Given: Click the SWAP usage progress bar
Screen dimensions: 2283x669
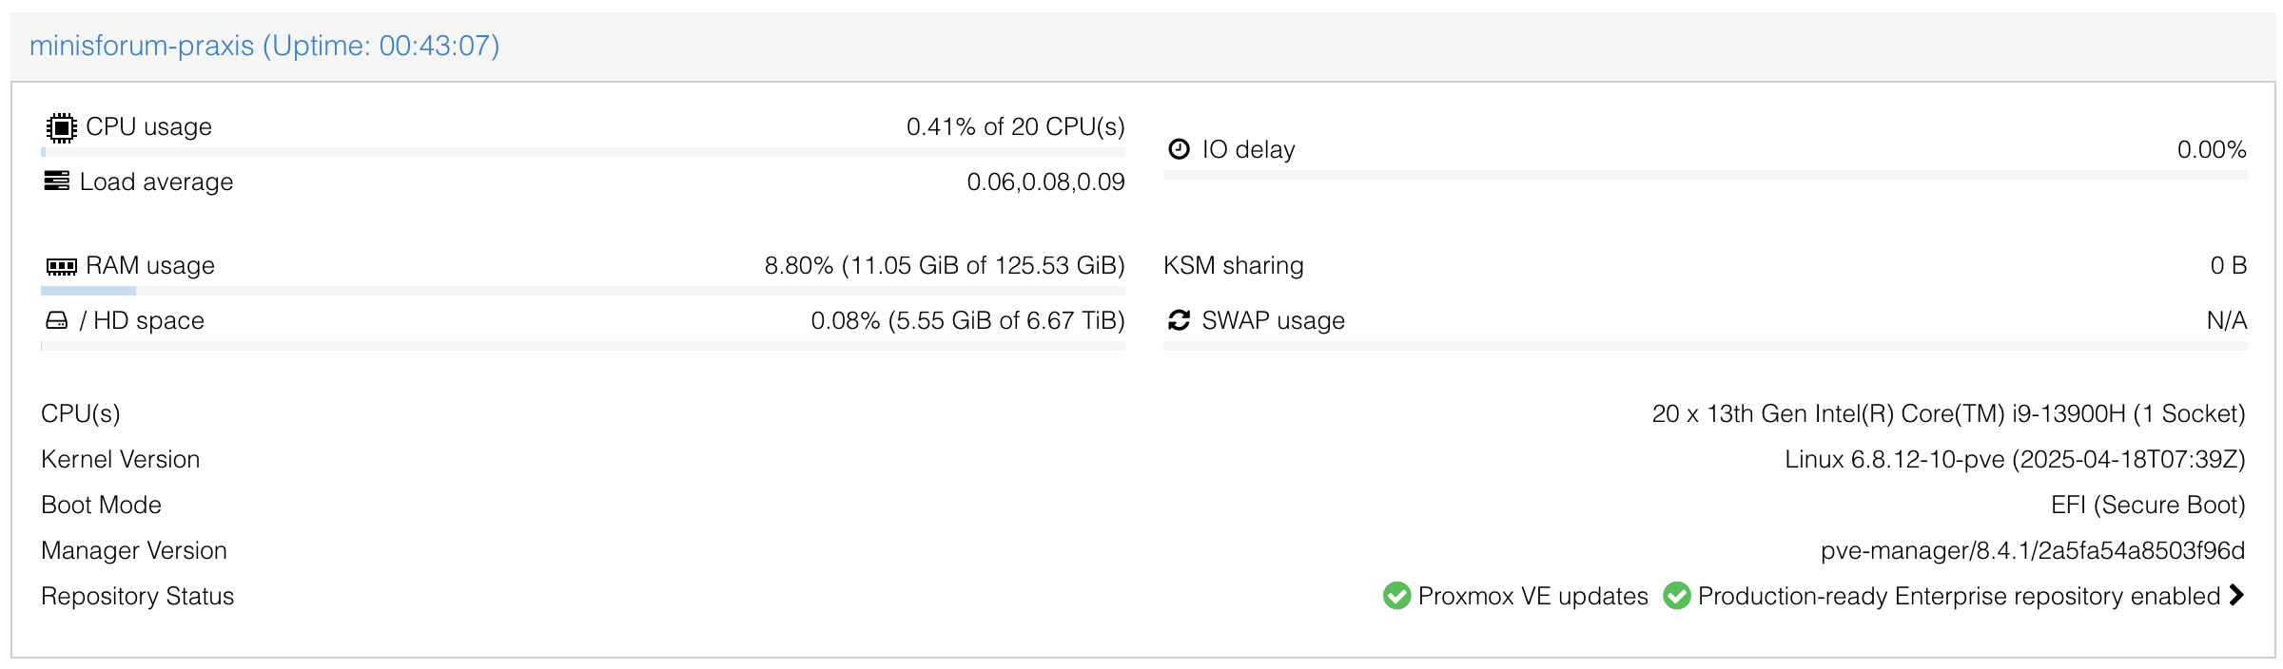Looking at the screenshot, I should (x=1705, y=346).
